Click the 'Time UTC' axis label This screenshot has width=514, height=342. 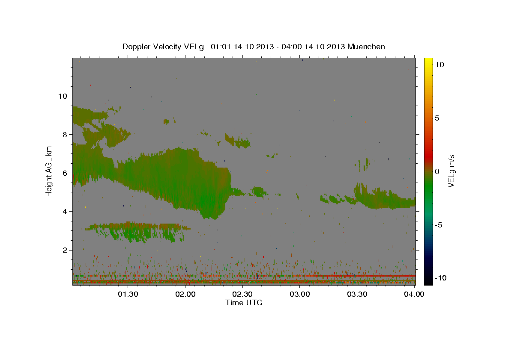point(244,303)
